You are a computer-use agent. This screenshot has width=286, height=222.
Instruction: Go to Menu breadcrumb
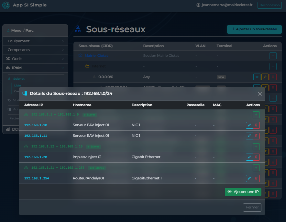[16, 30]
